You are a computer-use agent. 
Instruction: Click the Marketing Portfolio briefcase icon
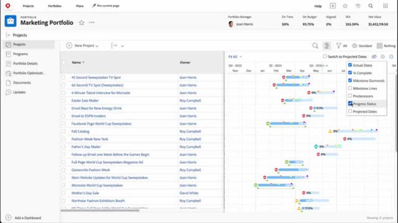(x=11, y=21)
